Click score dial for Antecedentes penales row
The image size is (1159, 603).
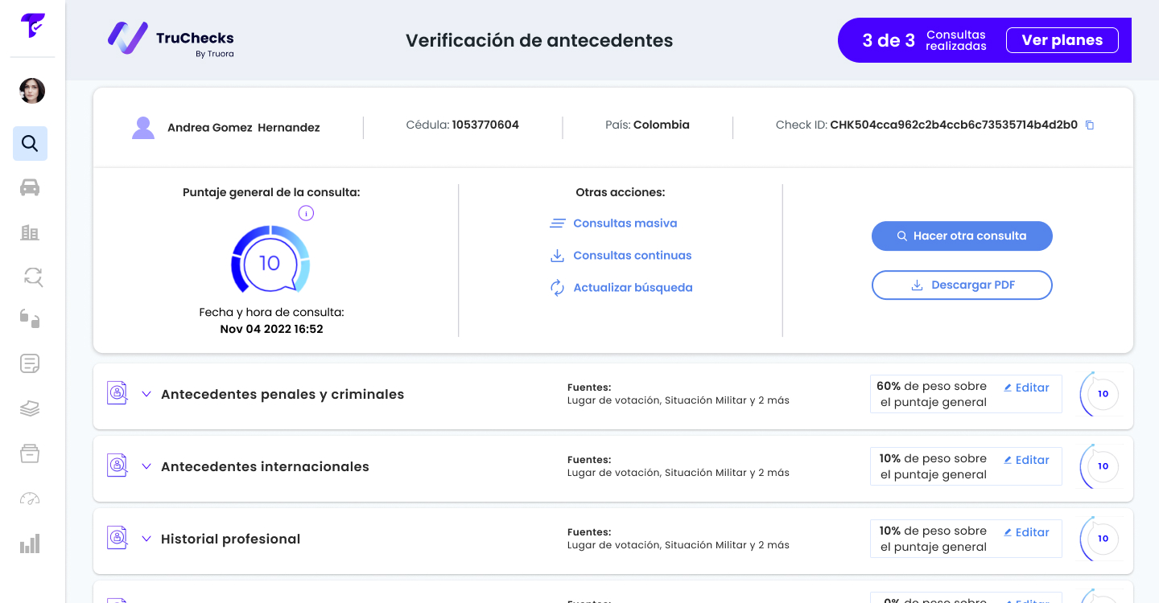point(1100,394)
